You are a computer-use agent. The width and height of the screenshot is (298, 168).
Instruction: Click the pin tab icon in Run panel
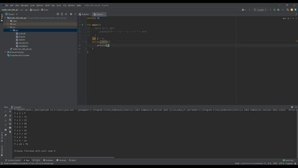6,135
